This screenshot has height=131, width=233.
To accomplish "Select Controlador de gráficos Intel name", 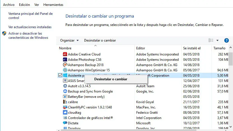I will click(x=90, y=118).
